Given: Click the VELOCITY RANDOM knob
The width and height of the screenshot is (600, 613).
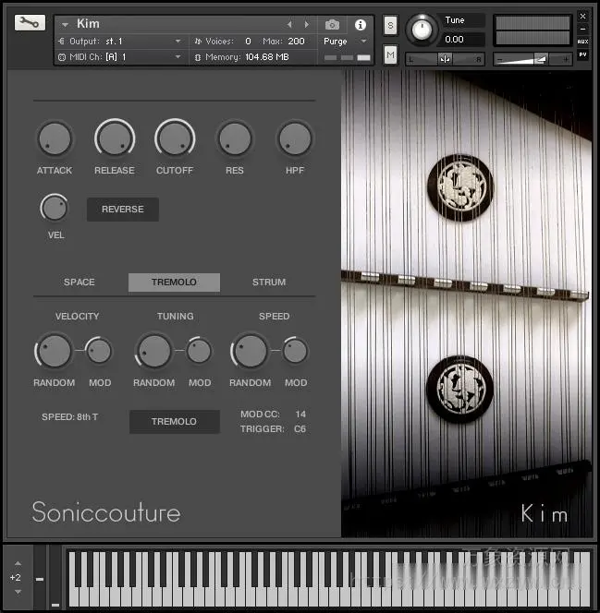Looking at the screenshot, I should pyautogui.click(x=55, y=351).
